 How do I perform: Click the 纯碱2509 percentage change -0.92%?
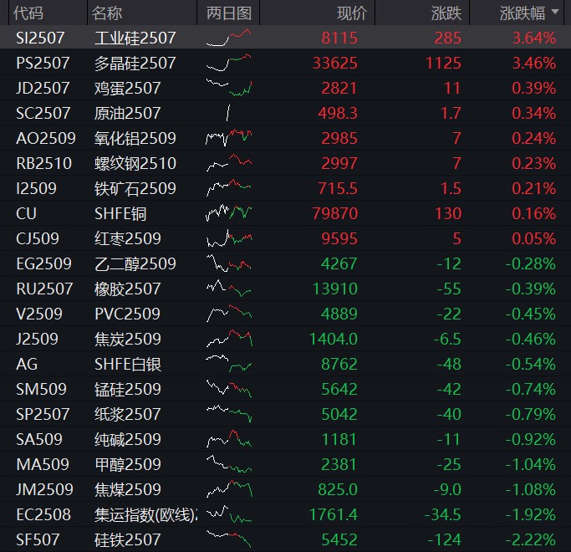(x=529, y=439)
